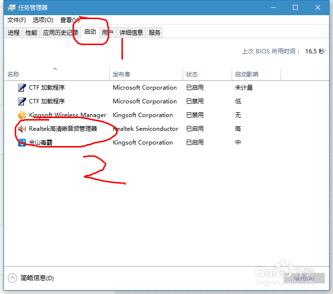Switch to the 服务 tab
Image resolution: width=333 pixels, height=294 pixels.
point(154,32)
